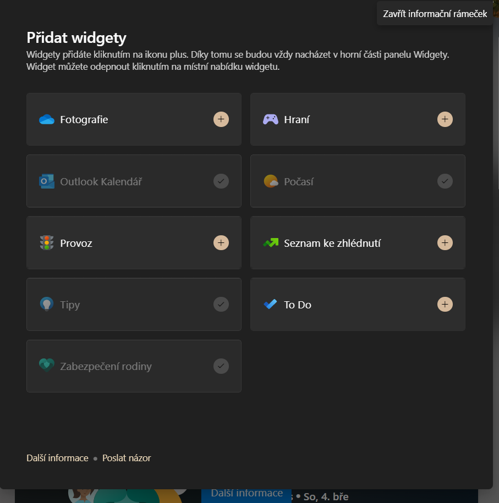Viewport: 499px width, 503px height.
Task: Toggle the Outlook Kalendář checkmark
Action: pyautogui.click(x=221, y=181)
